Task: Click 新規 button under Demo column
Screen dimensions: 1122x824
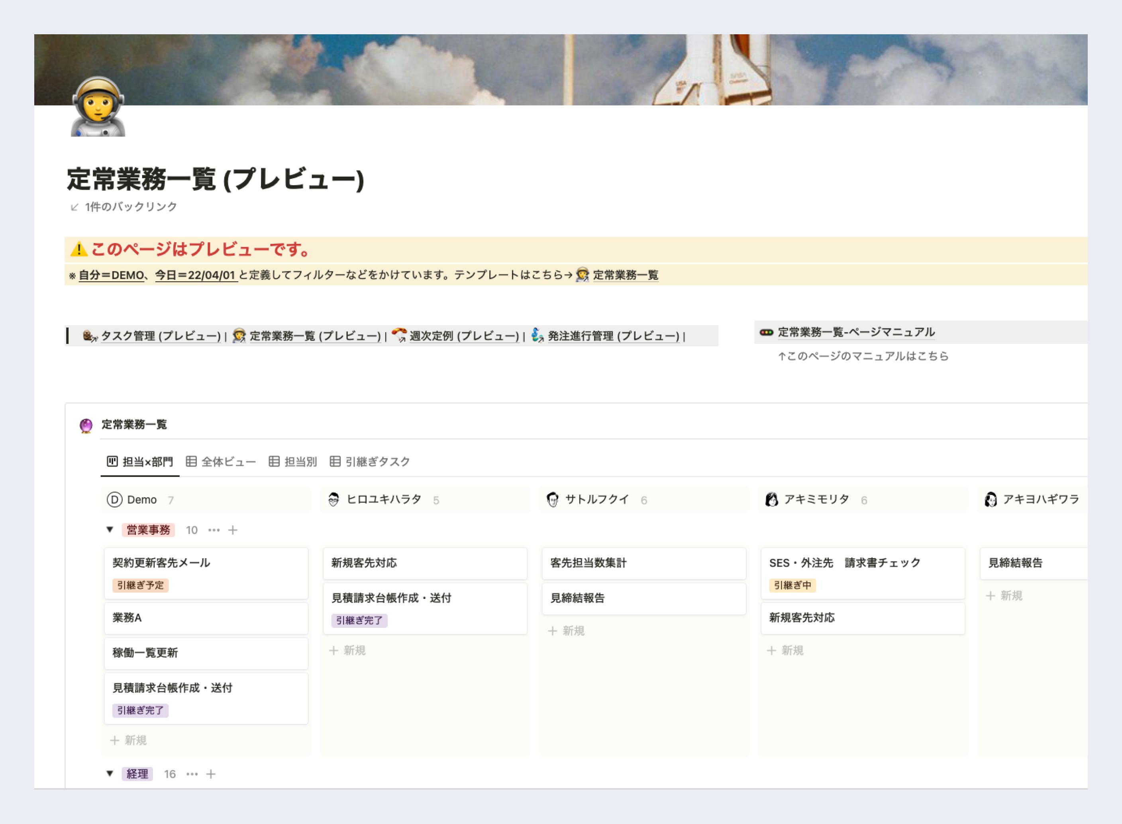Action: (128, 740)
